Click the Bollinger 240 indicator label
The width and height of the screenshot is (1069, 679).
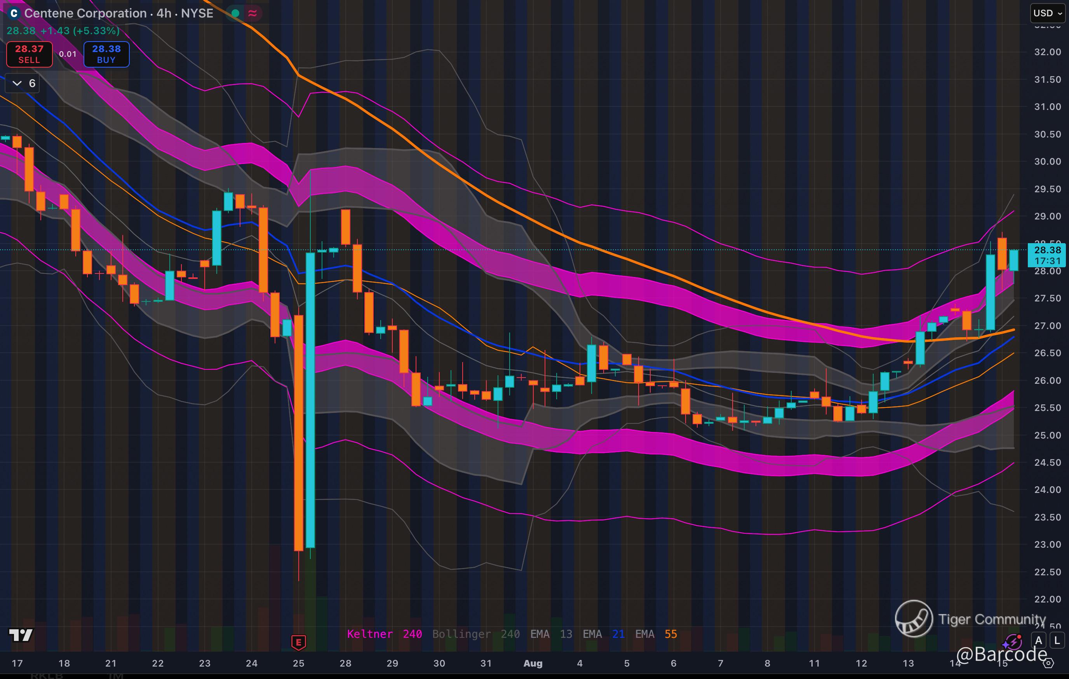point(475,634)
